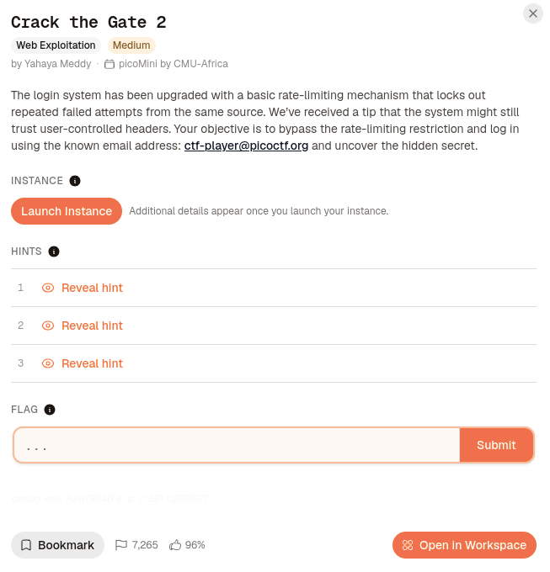The width and height of the screenshot is (550, 572).
Task: Click the info icon beside INSTANCE
Action: 75,181
